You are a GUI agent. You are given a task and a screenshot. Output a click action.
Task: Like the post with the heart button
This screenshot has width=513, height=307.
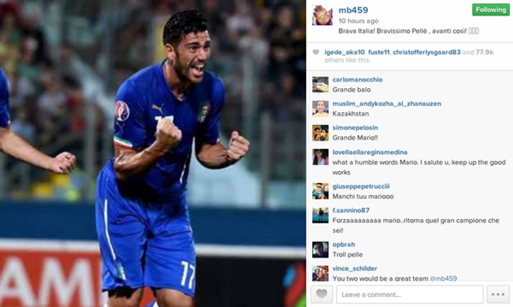click(x=322, y=294)
